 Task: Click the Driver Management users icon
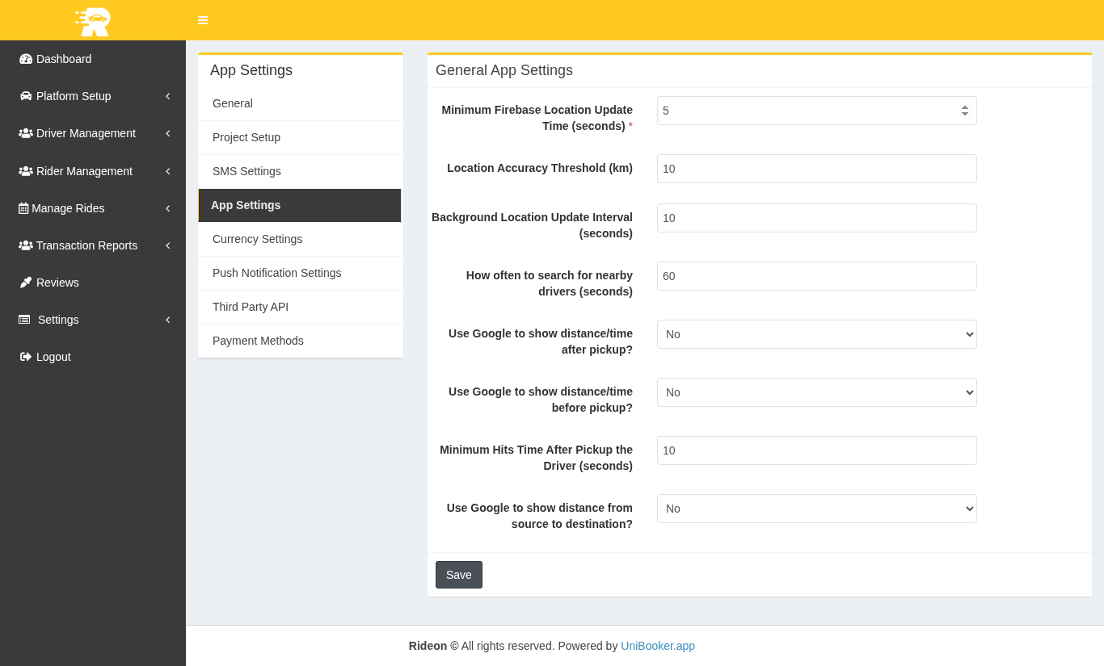(26, 133)
